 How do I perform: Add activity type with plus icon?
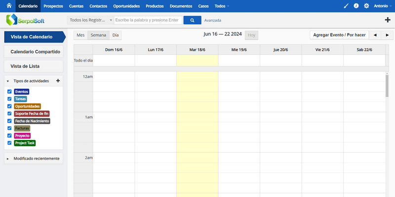coord(58,81)
